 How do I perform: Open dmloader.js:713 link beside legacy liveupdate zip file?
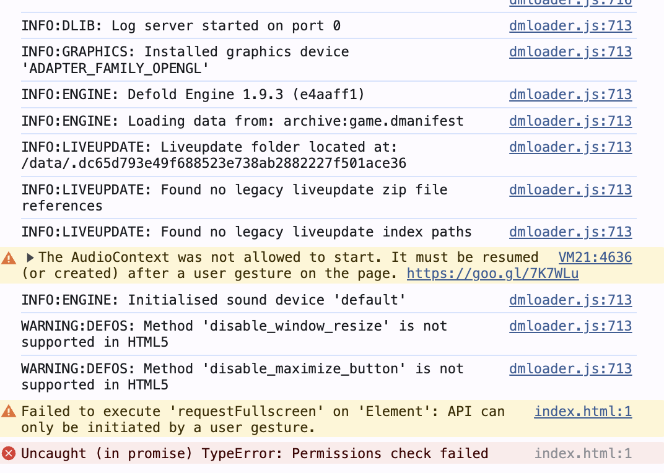tap(570, 189)
